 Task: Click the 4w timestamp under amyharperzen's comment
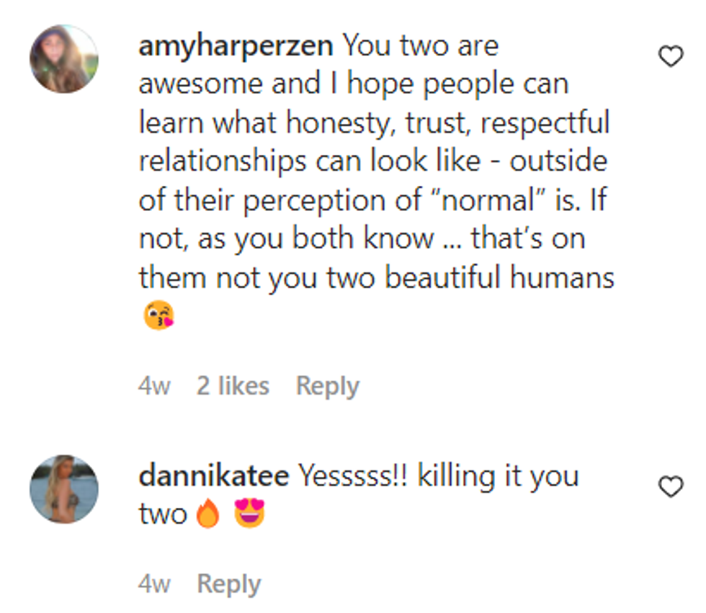pos(154,386)
